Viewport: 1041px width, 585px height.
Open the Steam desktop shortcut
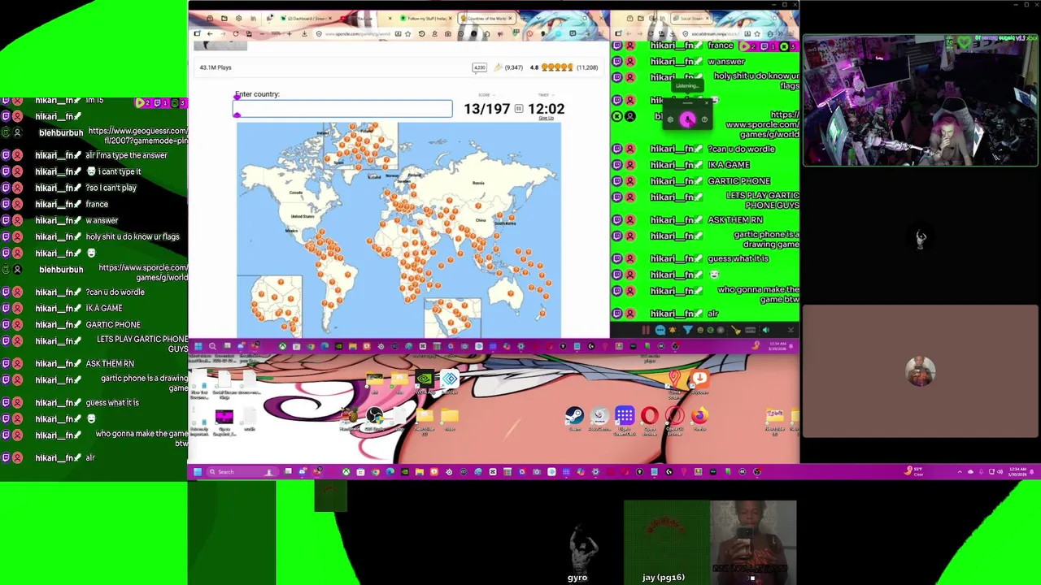pyautogui.click(x=574, y=419)
